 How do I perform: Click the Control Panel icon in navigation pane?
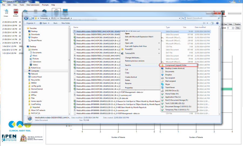(x=29, y=77)
